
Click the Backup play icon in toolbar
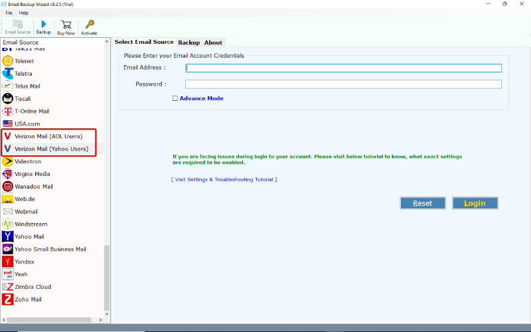(43, 24)
